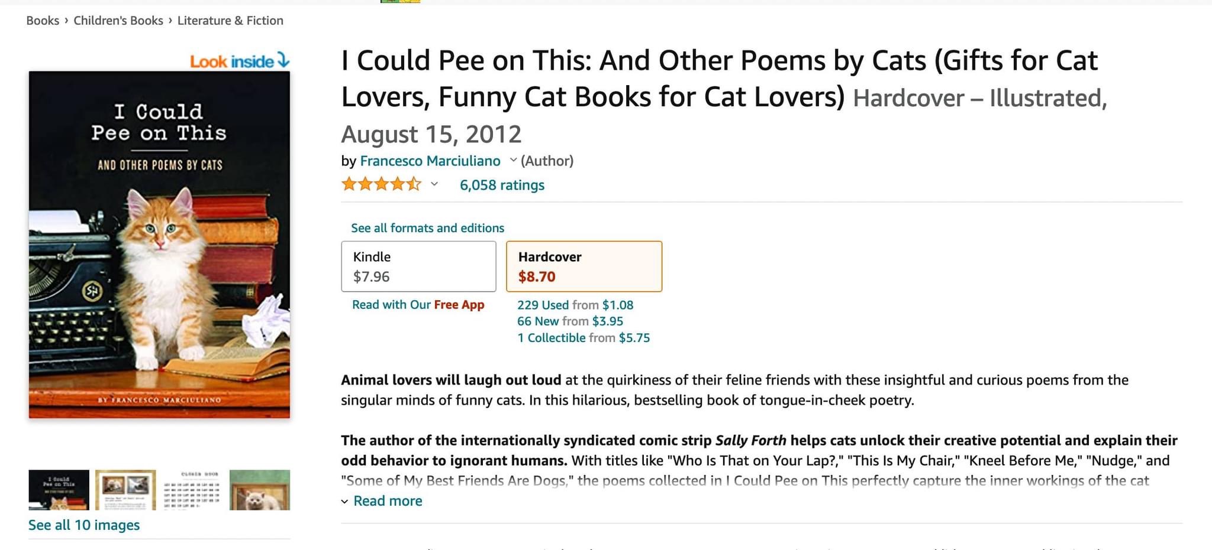Expand the Read more description link
This screenshot has height=550, width=1212.
point(388,501)
